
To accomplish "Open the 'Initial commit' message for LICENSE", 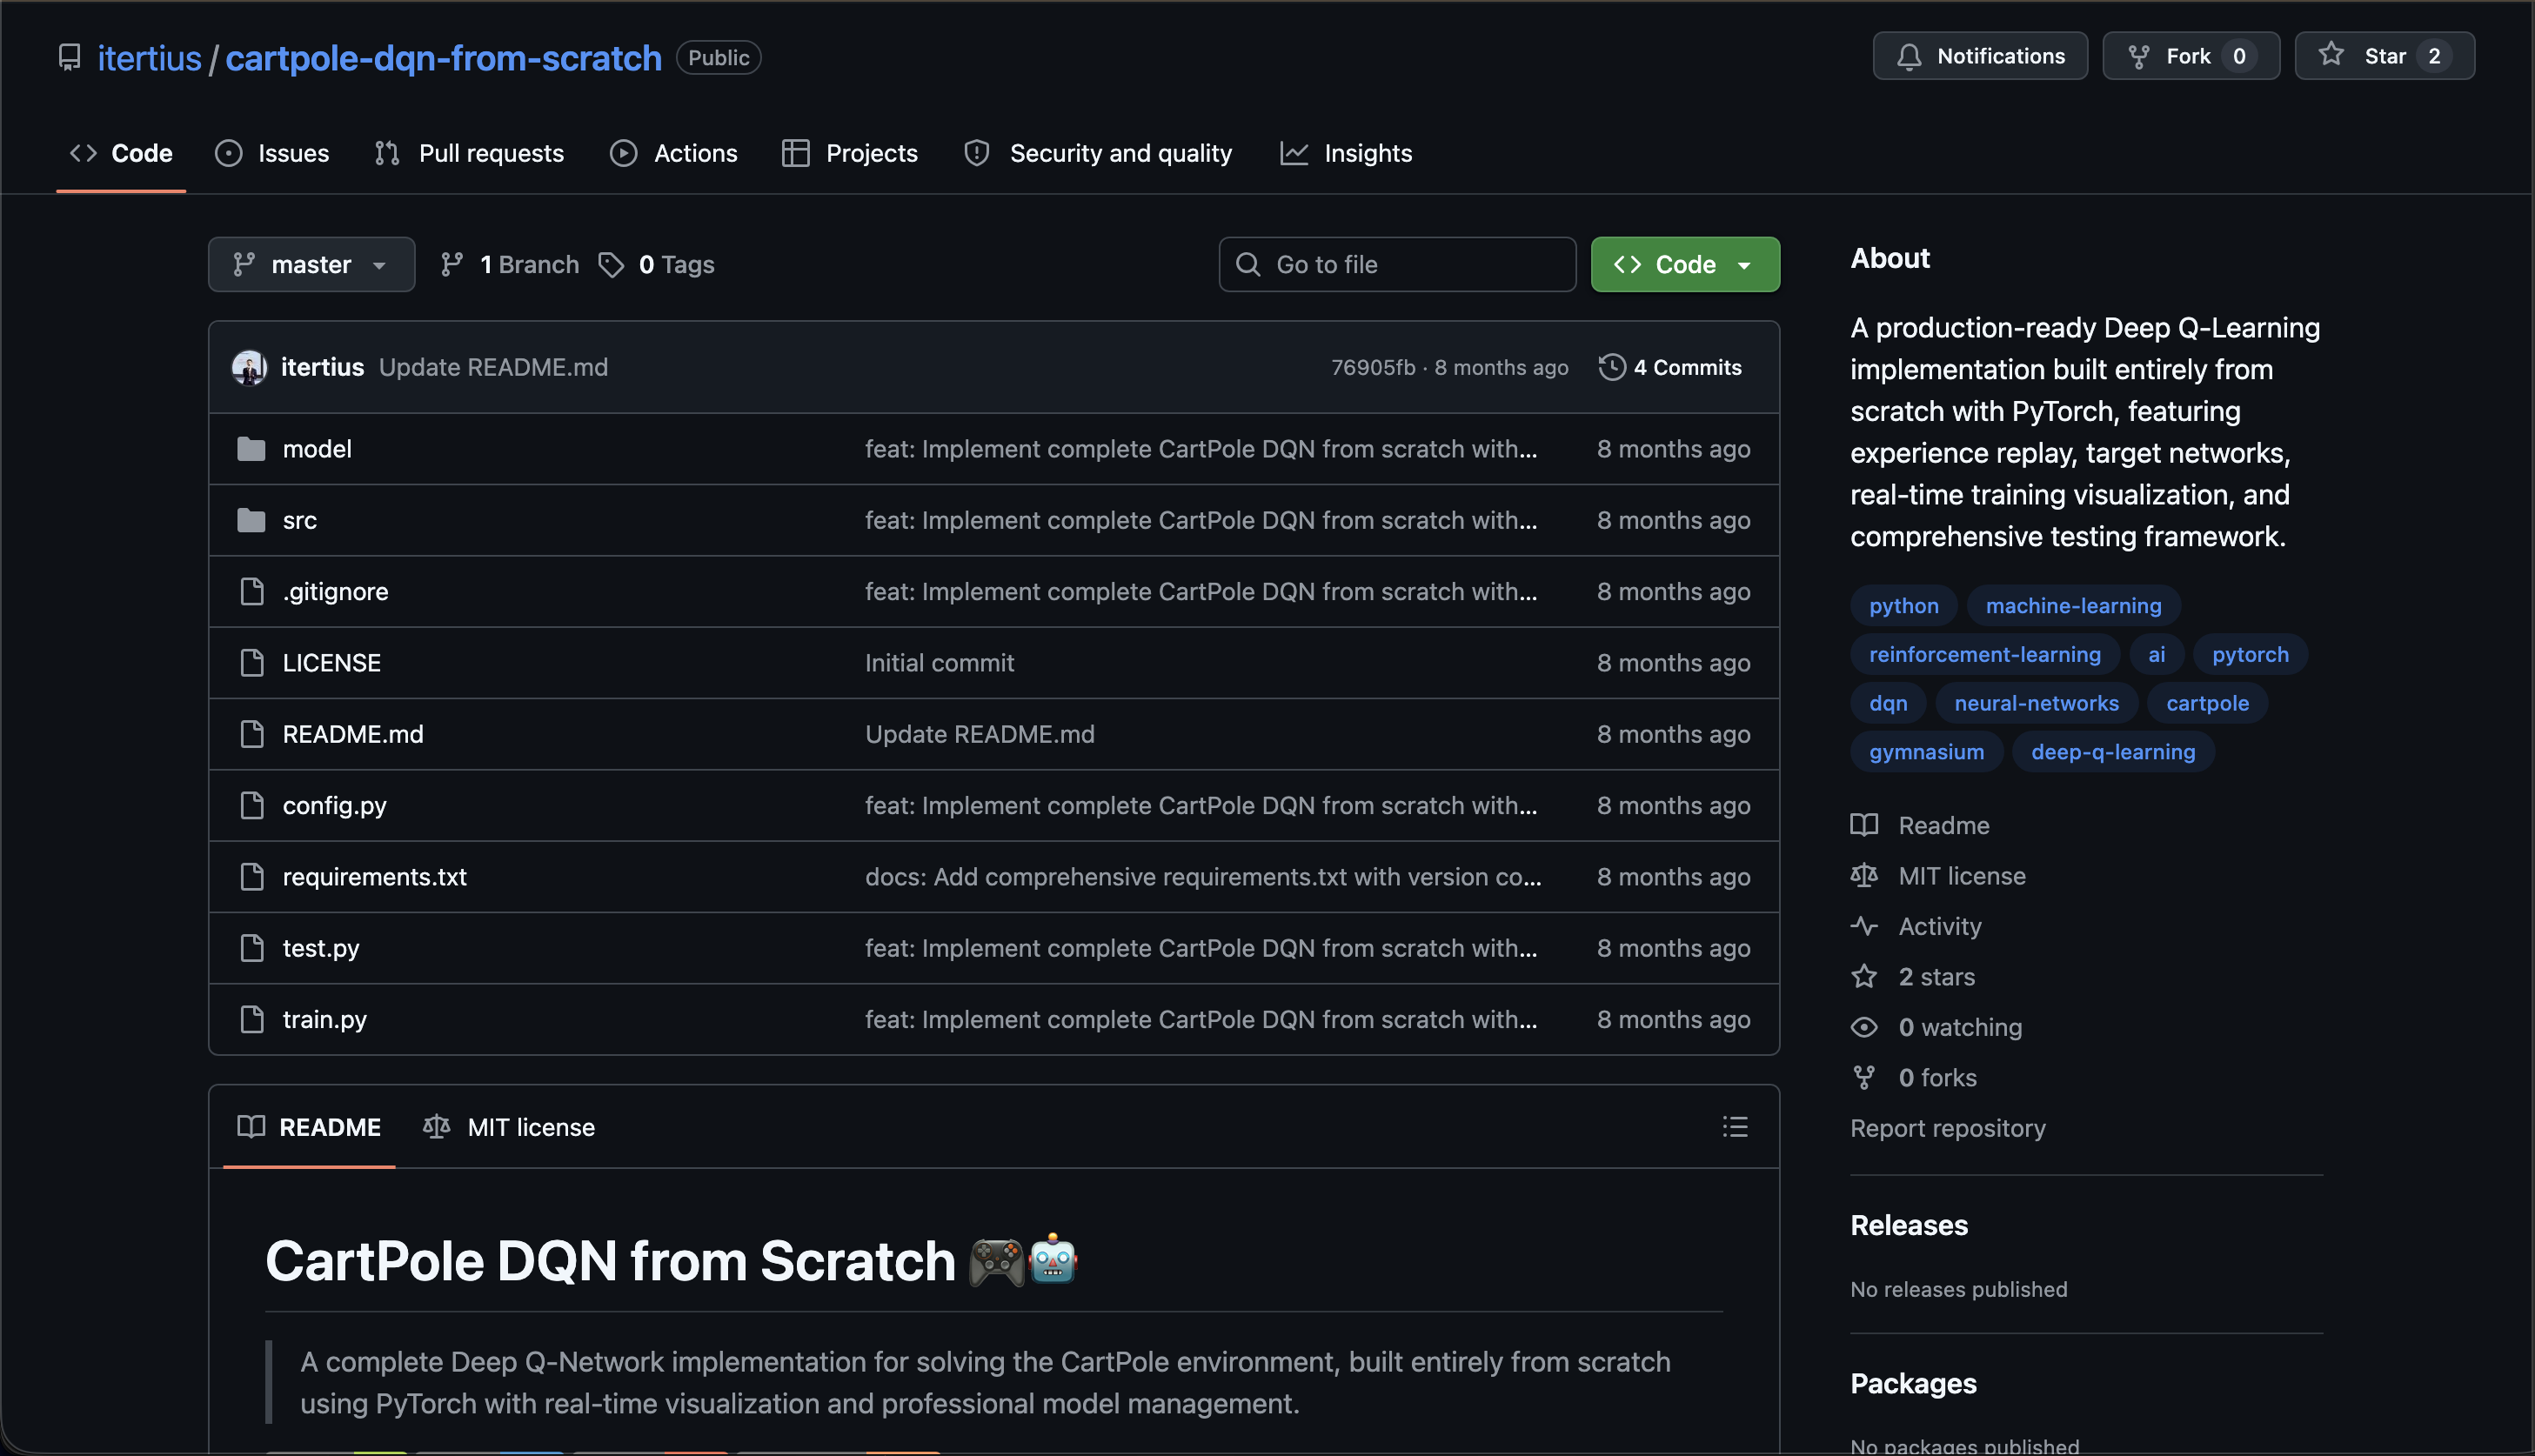I will click(939, 662).
